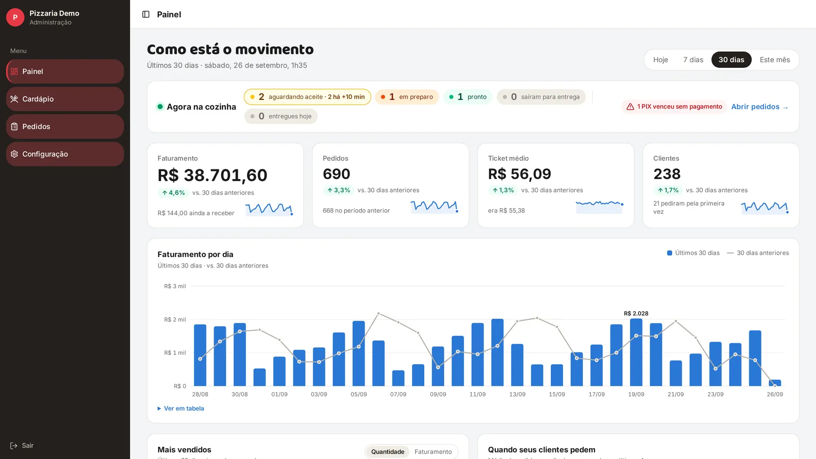Click the entregues hoje chip
The width and height of the screenshot is (816, 459).
281,116
